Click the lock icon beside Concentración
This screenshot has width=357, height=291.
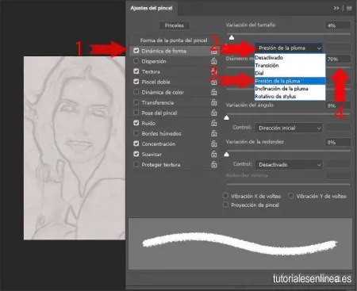pyautogui.click(x=214, y=144)
